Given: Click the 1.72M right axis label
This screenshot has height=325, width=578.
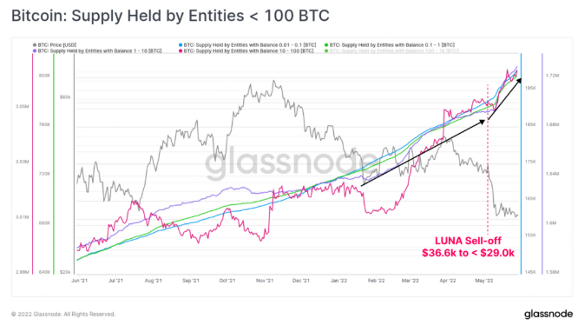Looking at the screenshot, I should click(x=552, y=76).
